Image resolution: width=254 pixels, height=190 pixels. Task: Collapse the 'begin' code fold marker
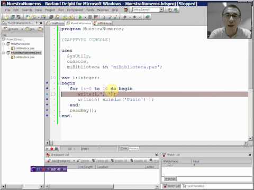(x=59, y=83)
